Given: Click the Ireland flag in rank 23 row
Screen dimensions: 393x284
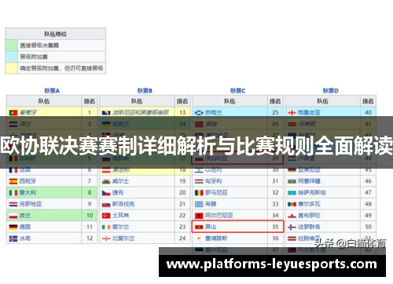Looking at the screenshot, I should (106, 227).
